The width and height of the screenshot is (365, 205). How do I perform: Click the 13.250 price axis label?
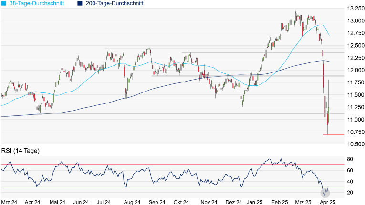pyautogui.click(x=355, y=9)
